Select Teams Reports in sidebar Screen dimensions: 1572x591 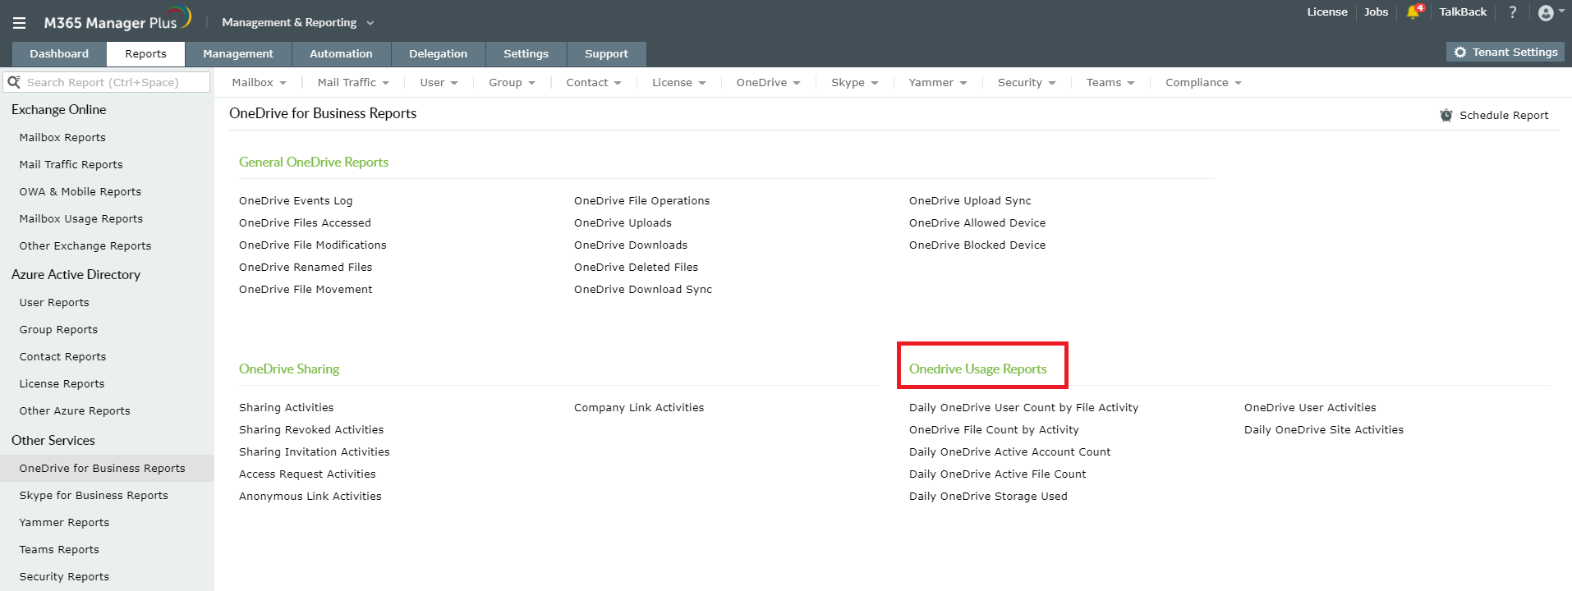[59, 550]
